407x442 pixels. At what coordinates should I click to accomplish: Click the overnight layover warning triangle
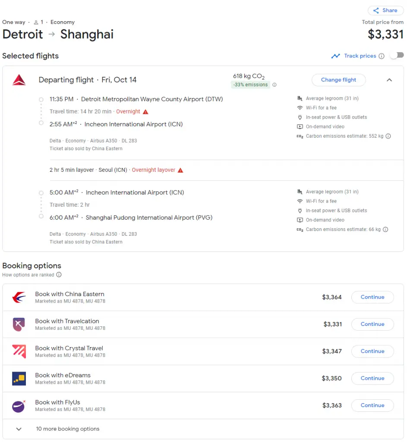tap(180, 170)
